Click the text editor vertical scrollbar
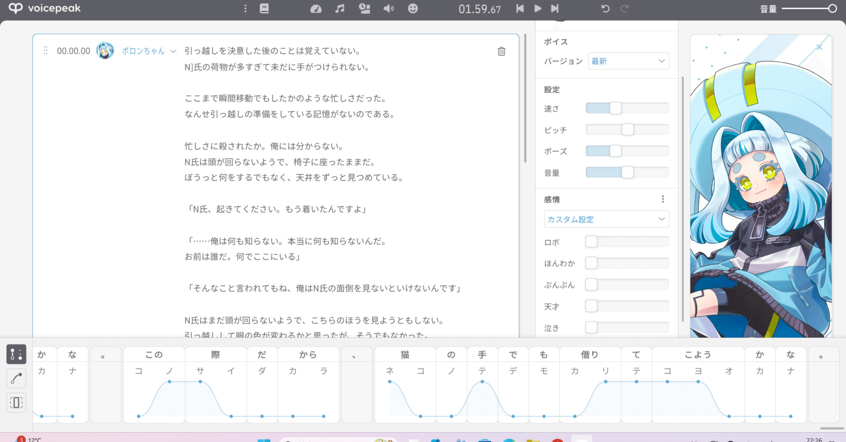 [x=525, y=98]
